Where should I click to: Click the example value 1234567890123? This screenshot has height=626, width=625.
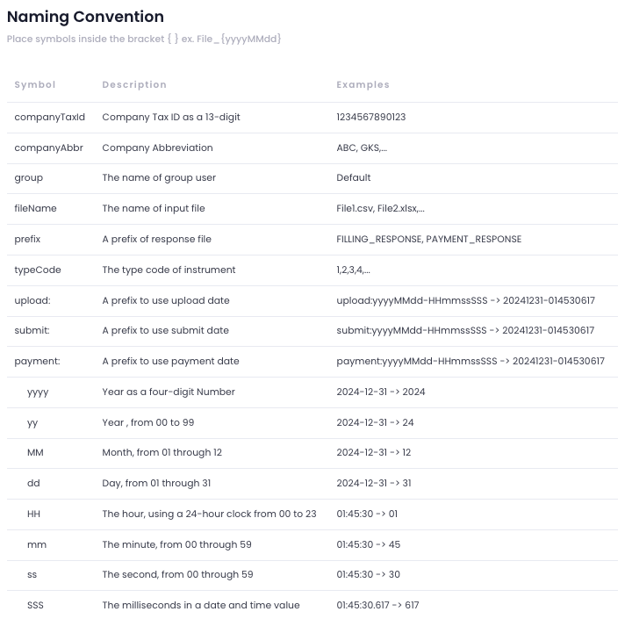[x=371, y=117]
